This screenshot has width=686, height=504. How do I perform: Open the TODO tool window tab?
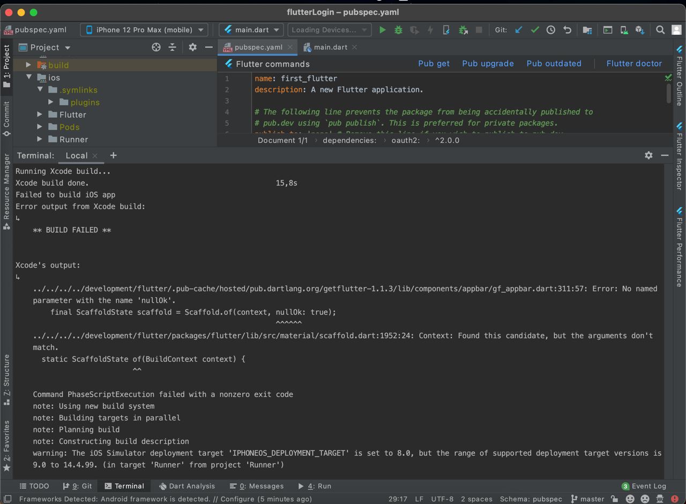(x=34, y=486)
